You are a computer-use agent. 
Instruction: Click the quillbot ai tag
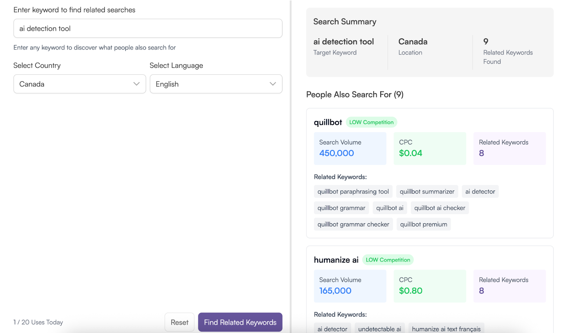point(390,208)
